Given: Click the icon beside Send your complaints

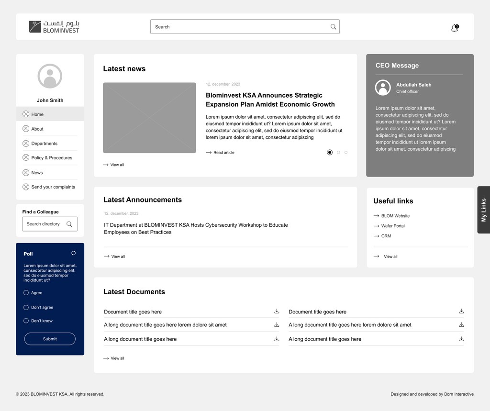Looking at the screenshot, I should 26,187.
